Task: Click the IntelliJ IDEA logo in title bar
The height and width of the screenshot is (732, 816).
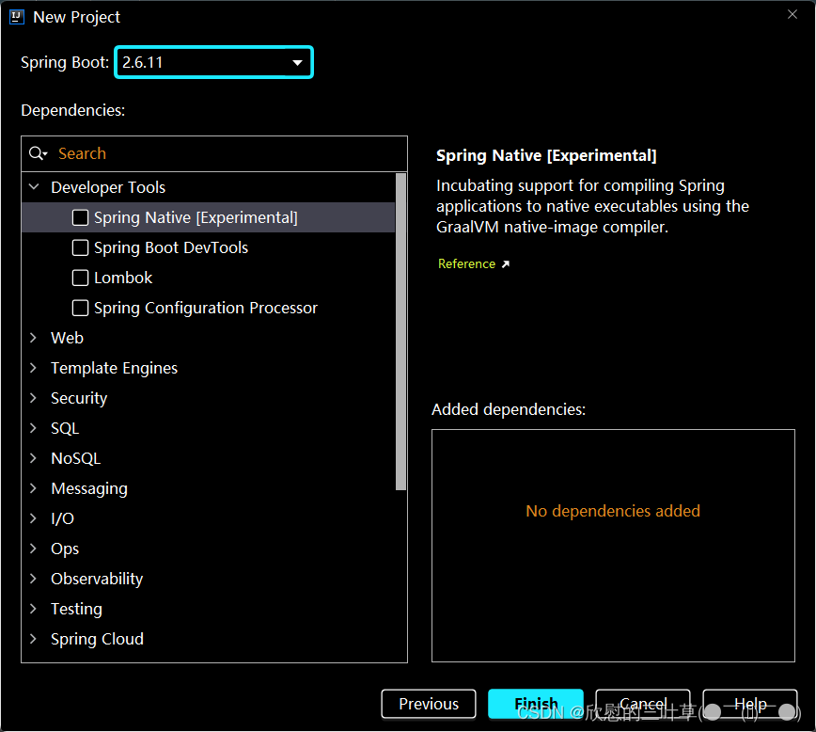Action: (17, 17)
